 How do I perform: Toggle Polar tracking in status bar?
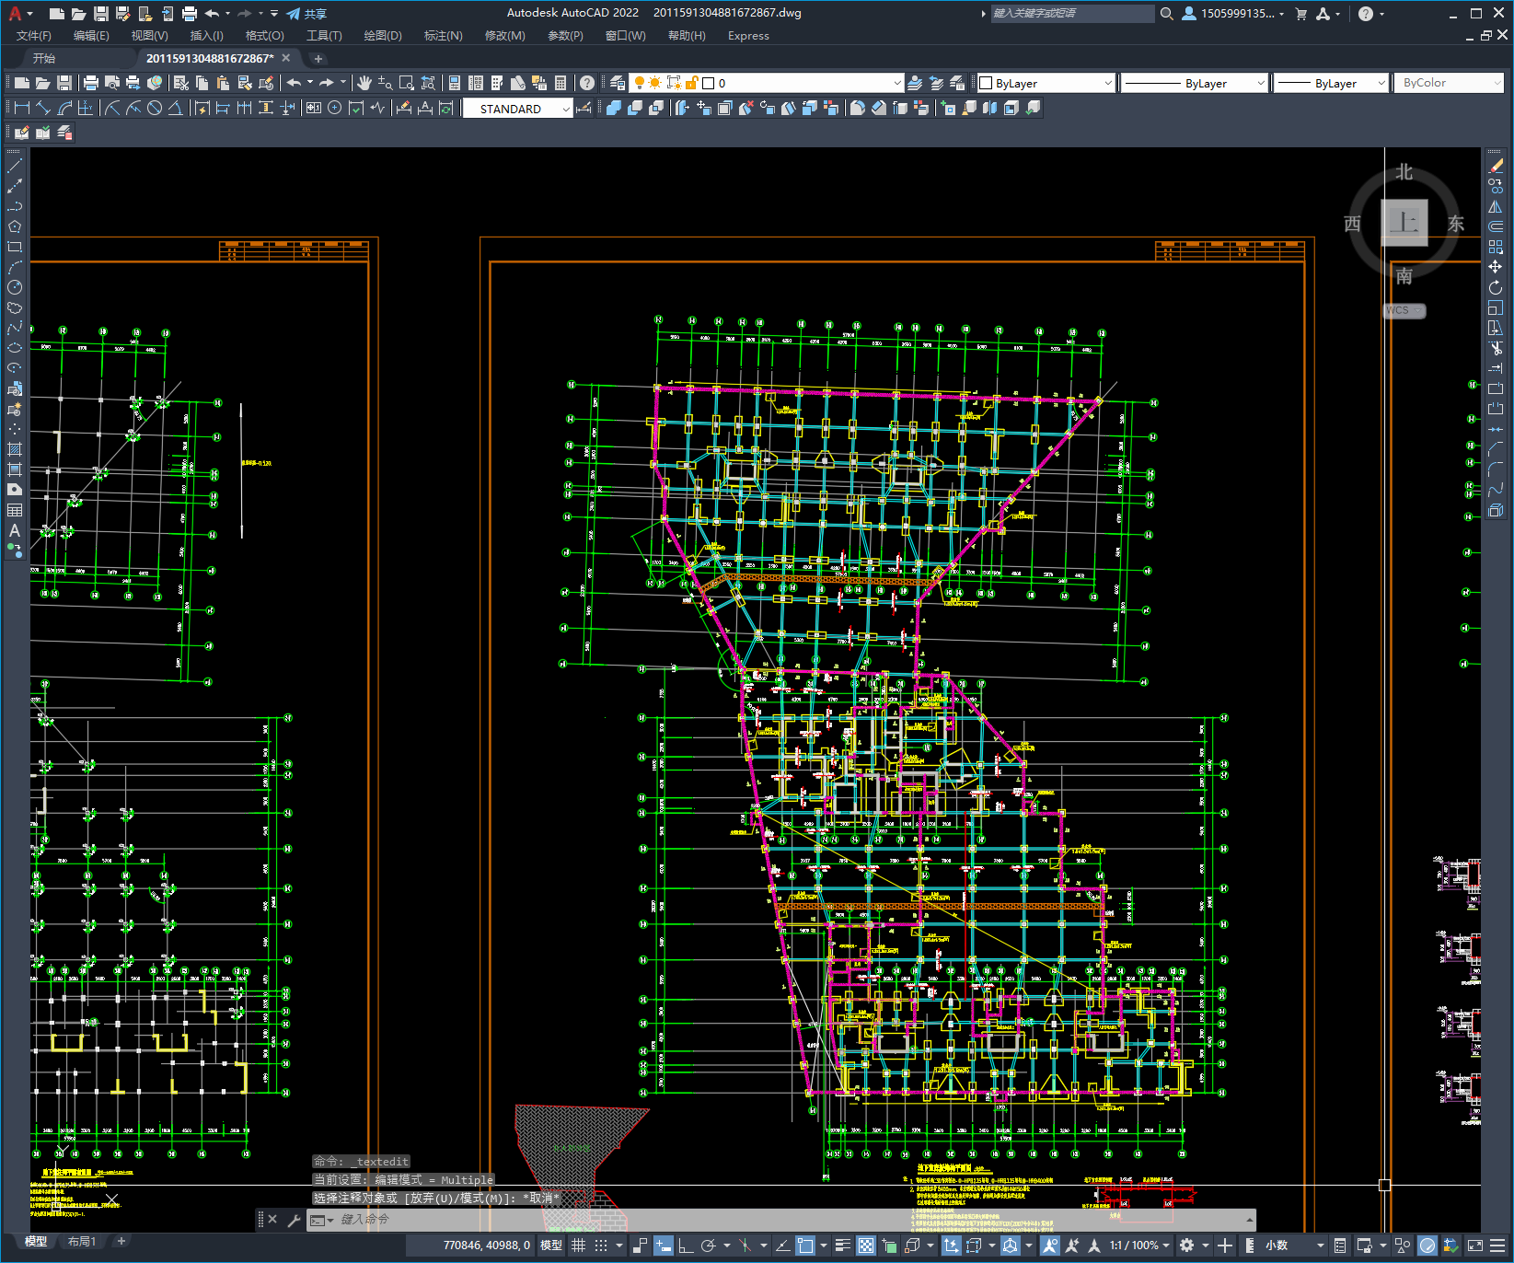tap(708, 1246)
